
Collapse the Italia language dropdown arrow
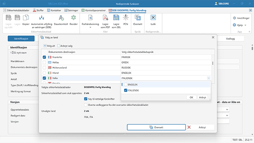(x=208, y=78)
